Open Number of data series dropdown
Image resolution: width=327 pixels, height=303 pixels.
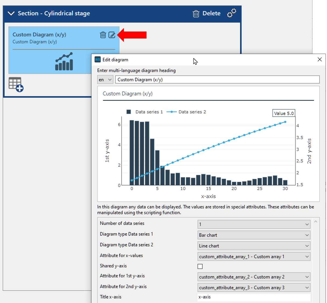pyautogui.click(x=254, y=224)
